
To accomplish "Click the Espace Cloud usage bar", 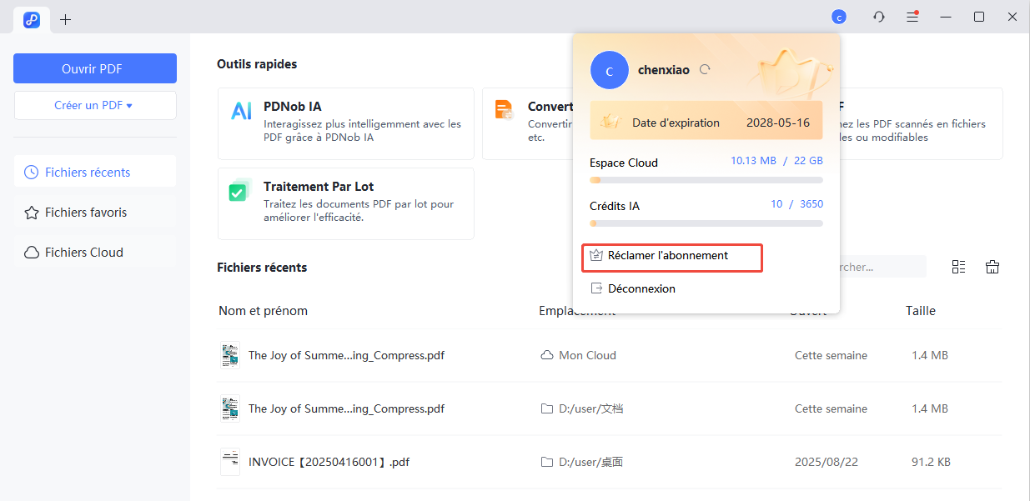I will click(706, 180).
